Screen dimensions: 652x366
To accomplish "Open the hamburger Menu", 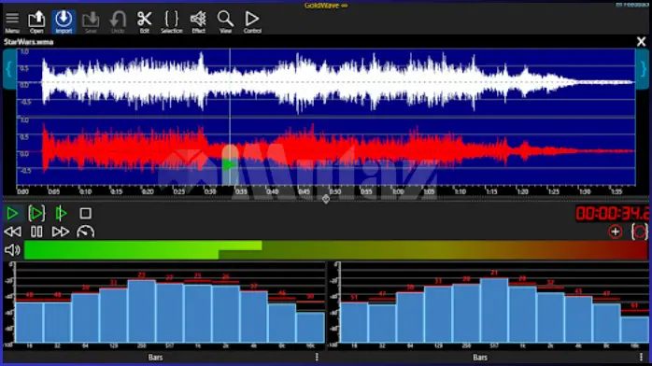I will tap(12, 21).
